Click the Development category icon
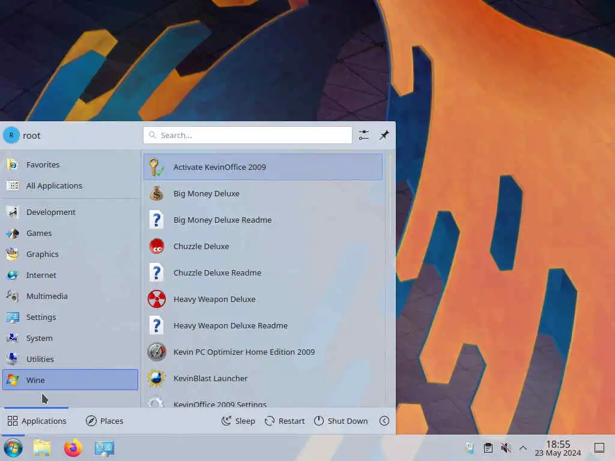 coord(12,212)
